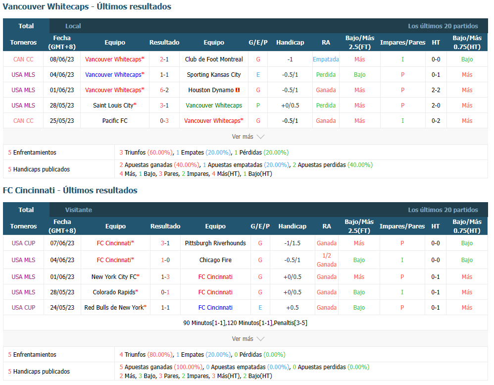
Task: Click the Handicap column header in Vancouver table
Action: click(x=290, y=42)
